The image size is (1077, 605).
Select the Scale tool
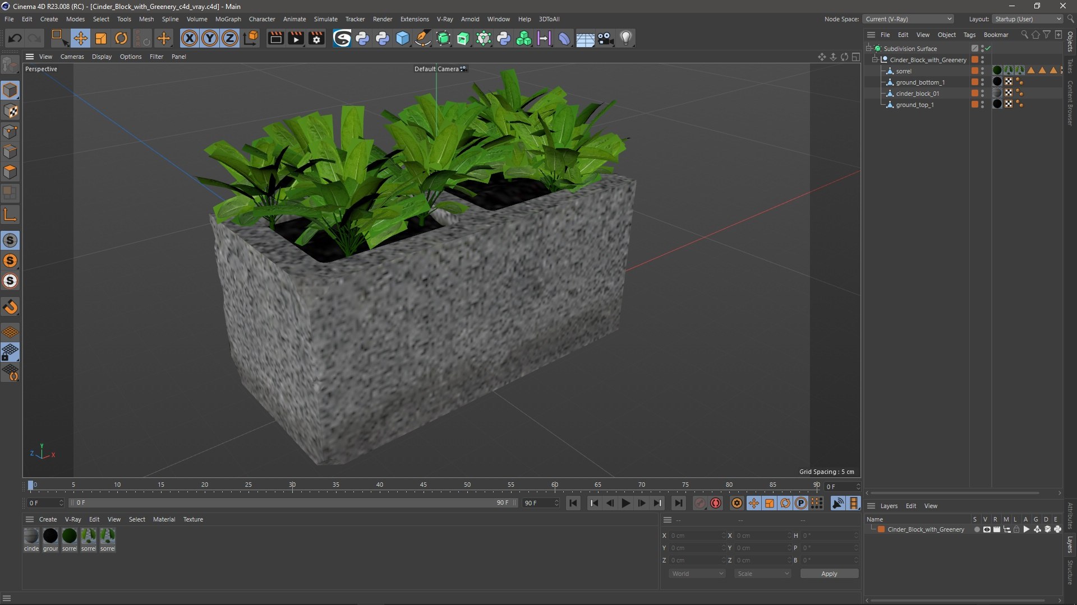coord(101,38)
